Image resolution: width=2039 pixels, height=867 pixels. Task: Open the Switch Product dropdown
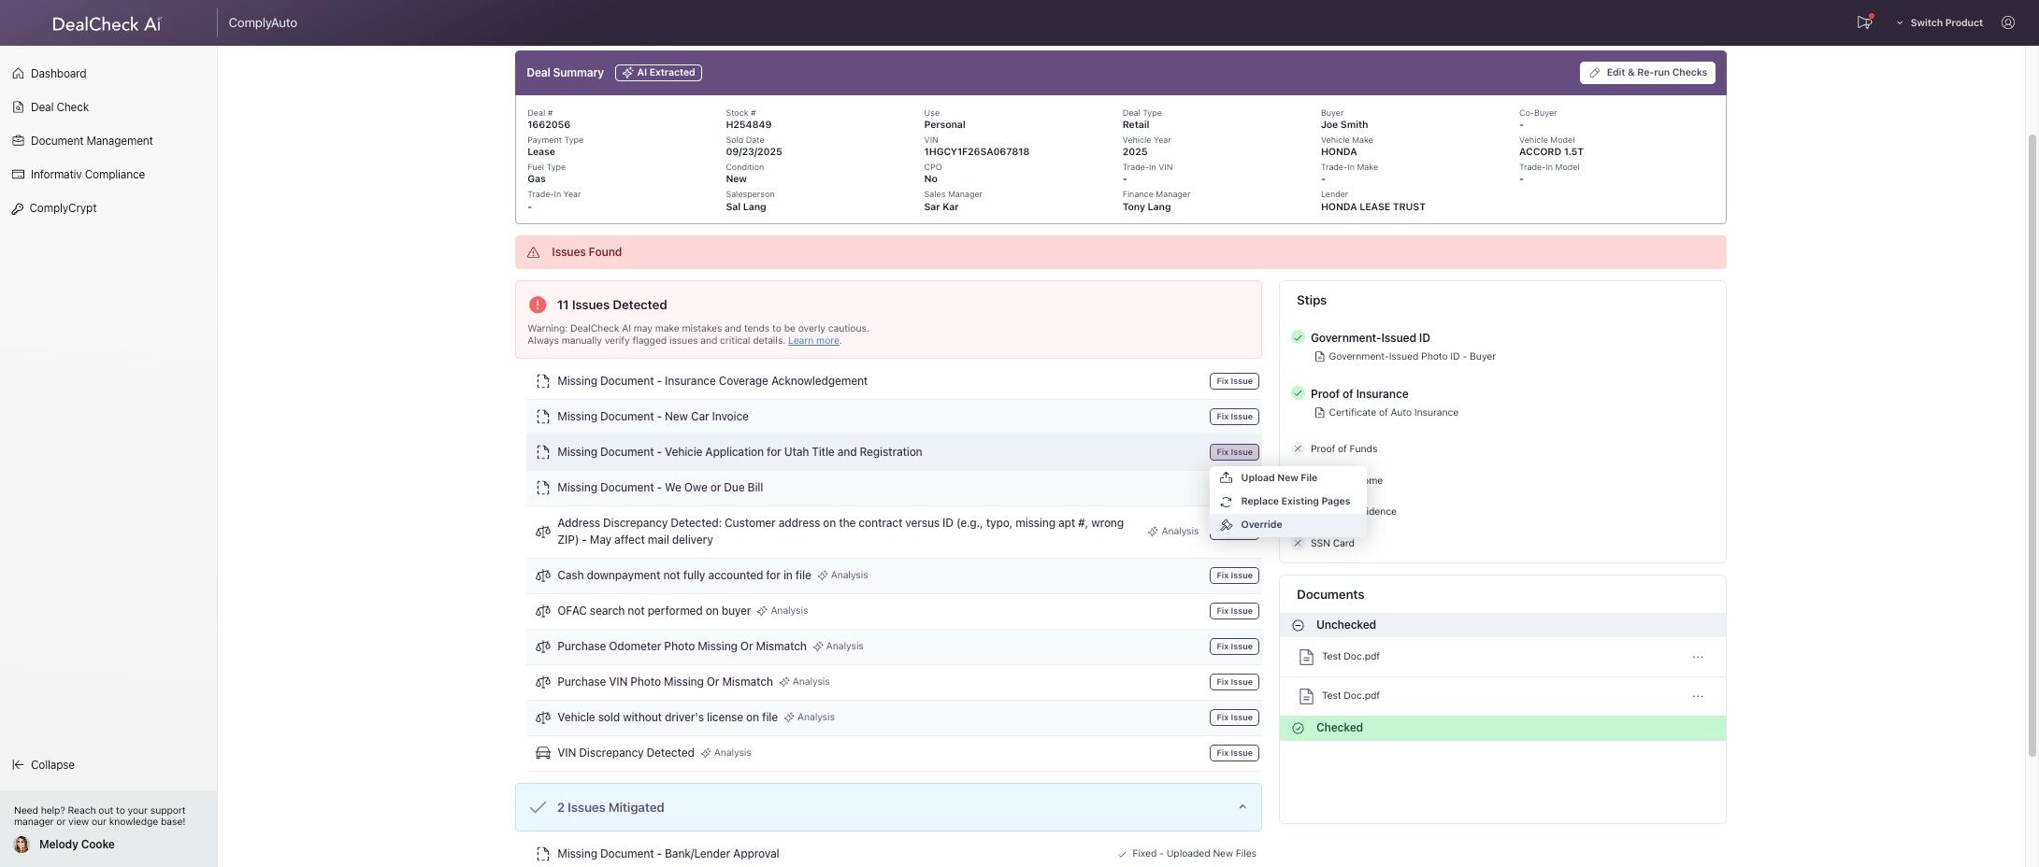pyautogui.click(x=1939, y=22)
